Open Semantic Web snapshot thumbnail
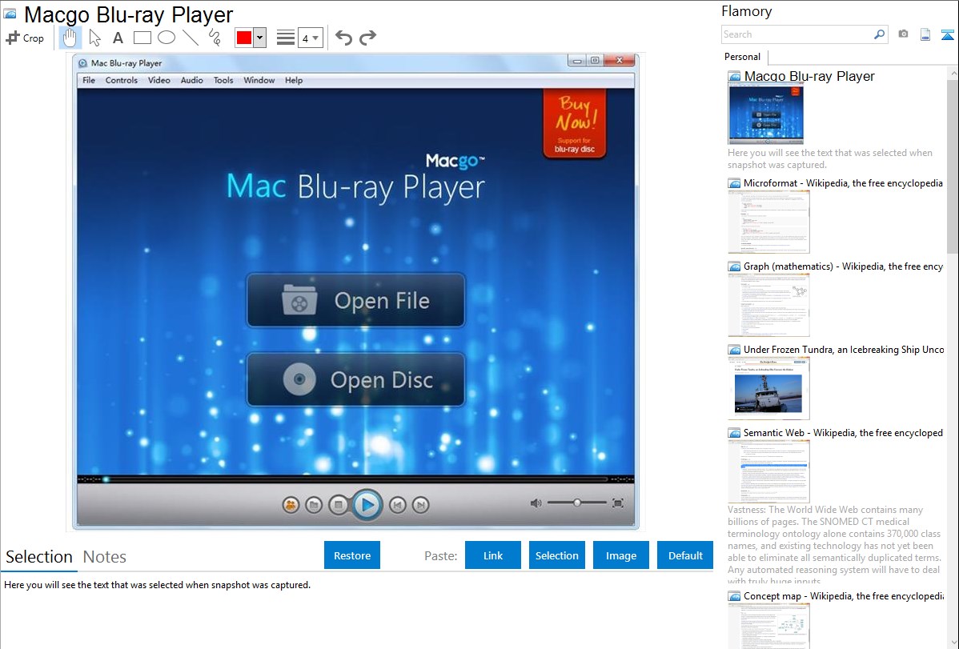 pyautogui.click(x=768, y=471)
